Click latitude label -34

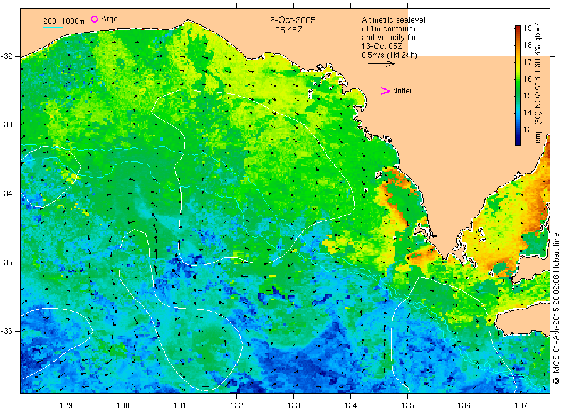(6, 194)
